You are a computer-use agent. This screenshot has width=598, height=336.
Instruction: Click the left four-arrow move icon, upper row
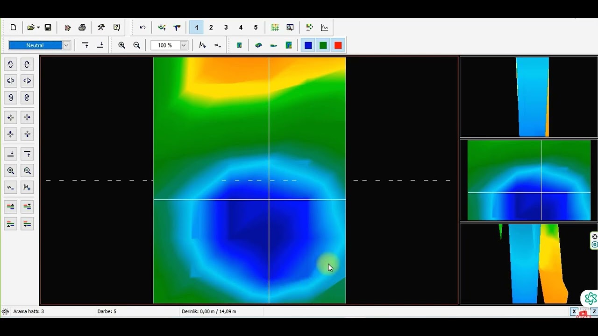pos(11,118)
